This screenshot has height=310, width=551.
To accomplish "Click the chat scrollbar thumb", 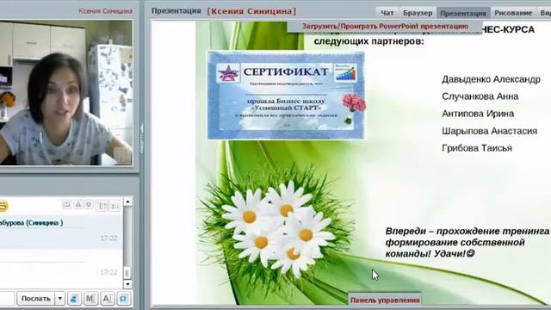I will [x=127, y=273].
